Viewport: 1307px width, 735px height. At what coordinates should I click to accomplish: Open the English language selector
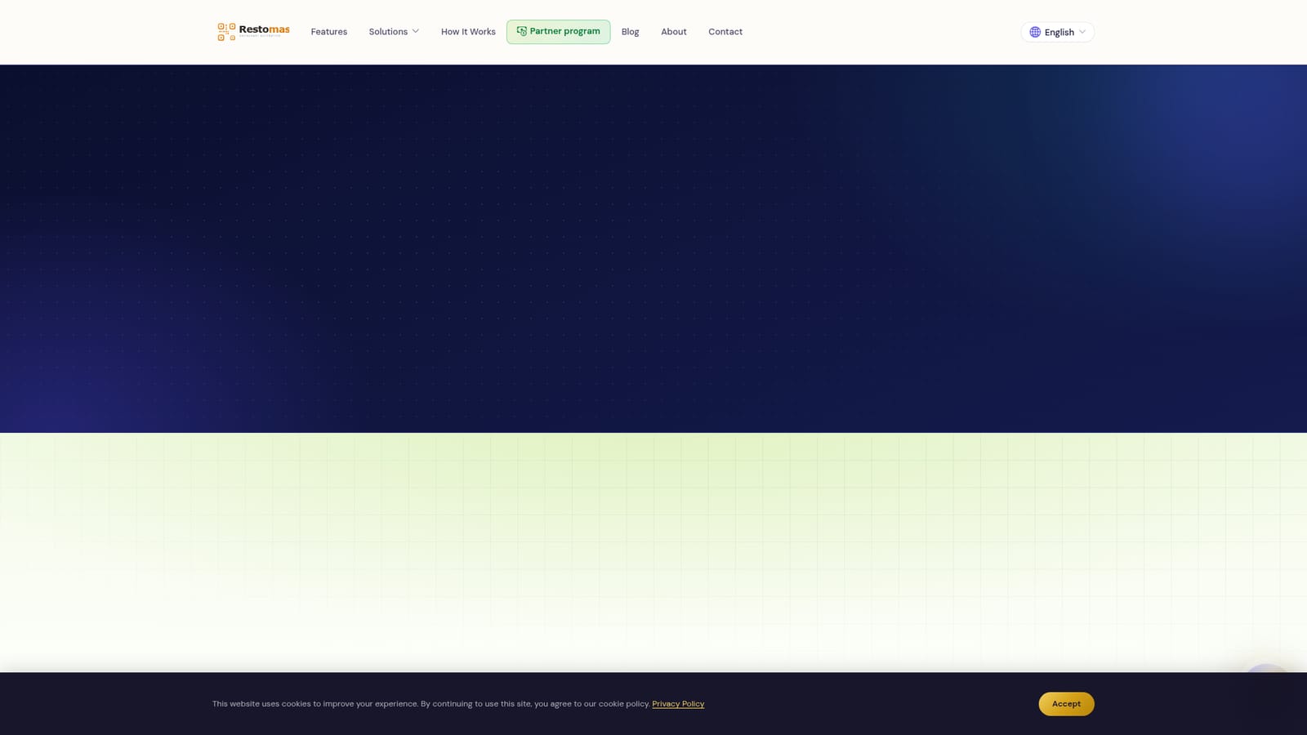tap(1057, 32)
